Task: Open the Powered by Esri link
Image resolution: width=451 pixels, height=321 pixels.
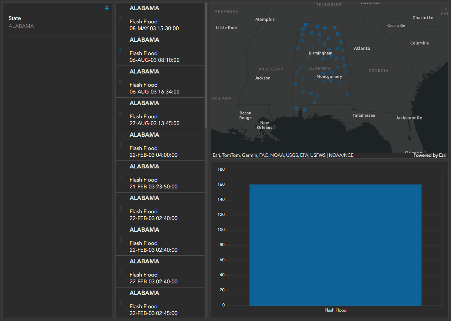Action: click(430, 155)
